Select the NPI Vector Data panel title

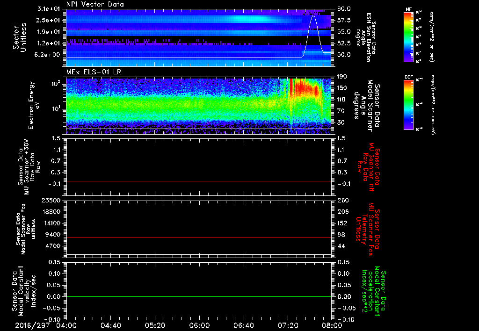coord(95,4)
